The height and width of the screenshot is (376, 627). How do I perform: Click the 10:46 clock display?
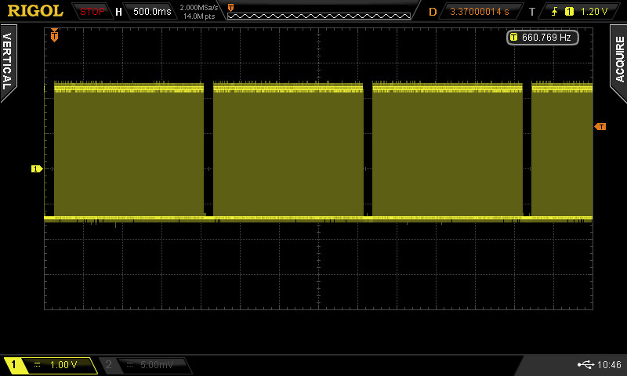click(x=609, y=365)
